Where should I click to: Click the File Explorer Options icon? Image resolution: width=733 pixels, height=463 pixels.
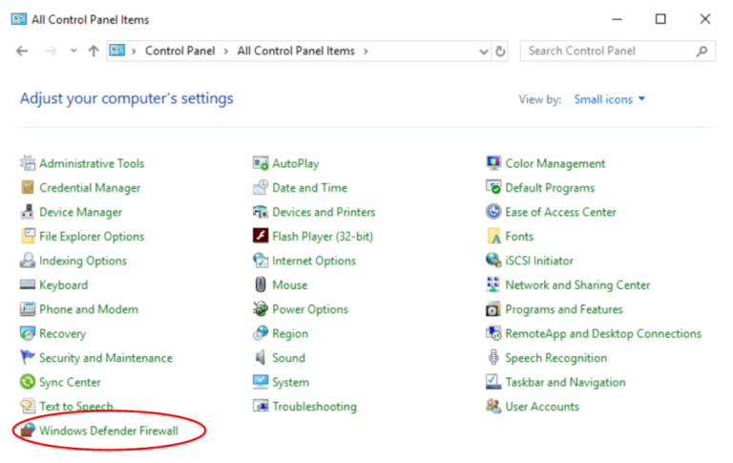click(x=28, y=236)
